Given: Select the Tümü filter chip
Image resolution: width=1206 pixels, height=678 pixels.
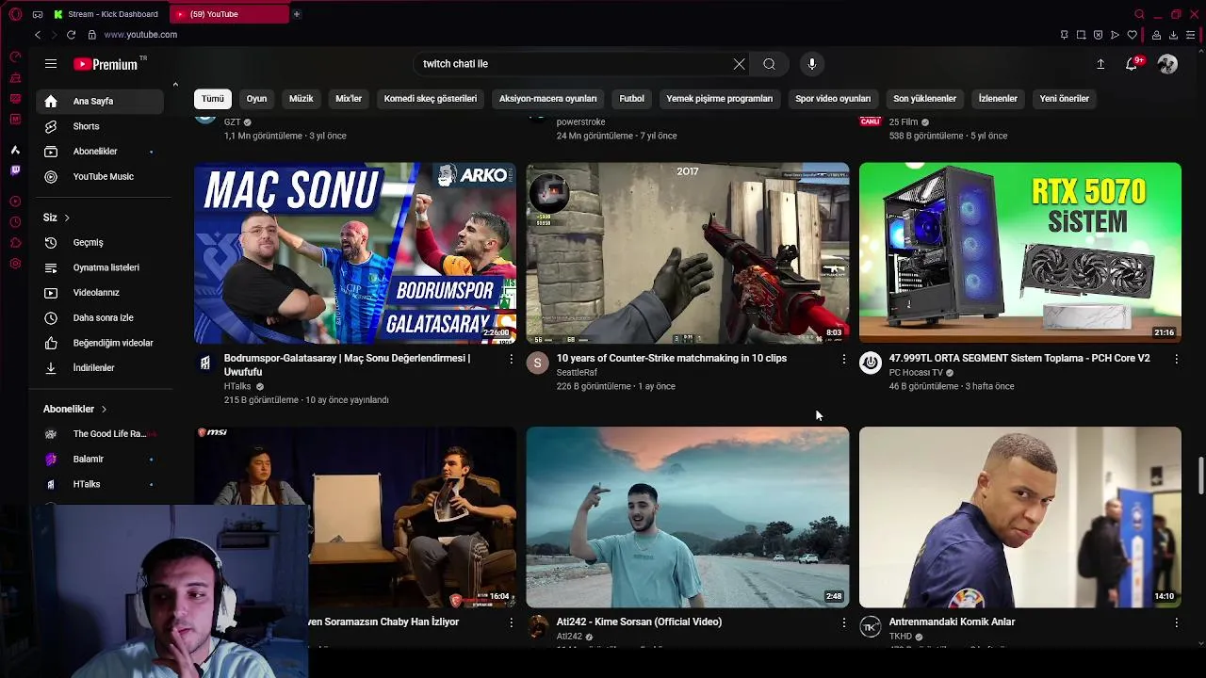Looking at the screenshot, I should pos(213,99).
